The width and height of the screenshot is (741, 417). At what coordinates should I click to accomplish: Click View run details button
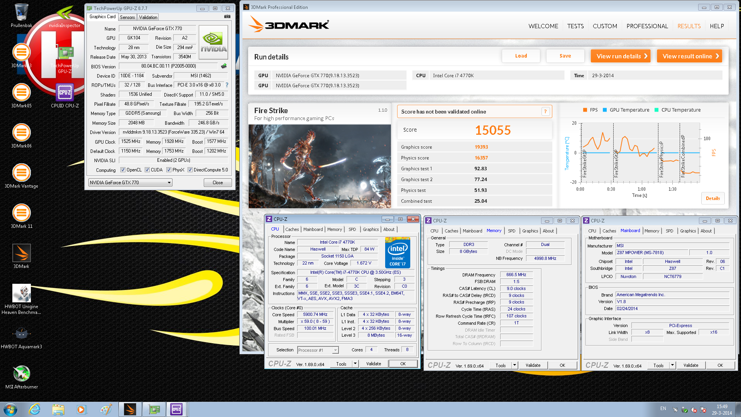pyautogui.click(x=621, y=56)
